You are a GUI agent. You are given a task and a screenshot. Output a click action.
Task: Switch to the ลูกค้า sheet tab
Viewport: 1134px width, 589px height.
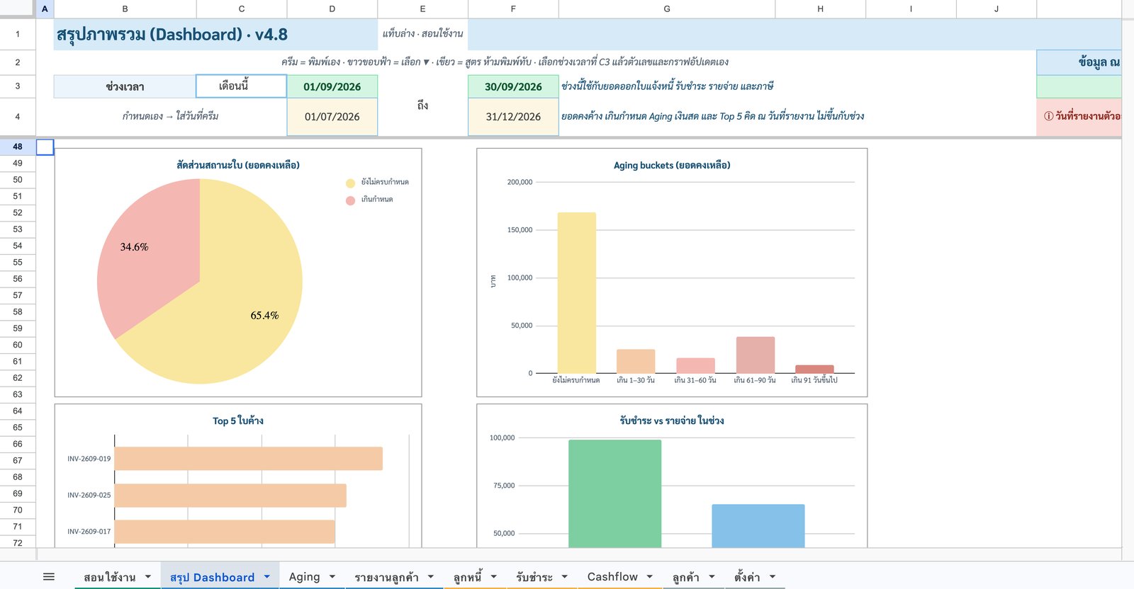pos(685,577)
